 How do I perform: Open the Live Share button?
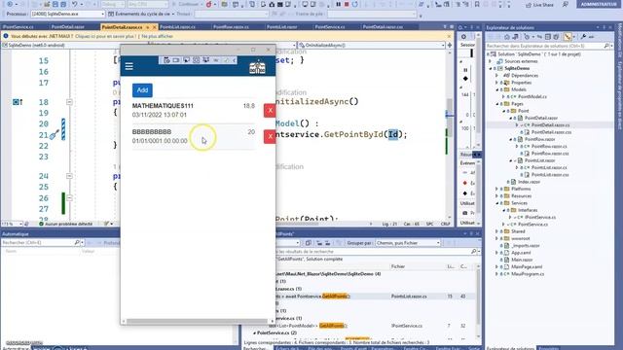pyautogui.click(x=539, y=5)
